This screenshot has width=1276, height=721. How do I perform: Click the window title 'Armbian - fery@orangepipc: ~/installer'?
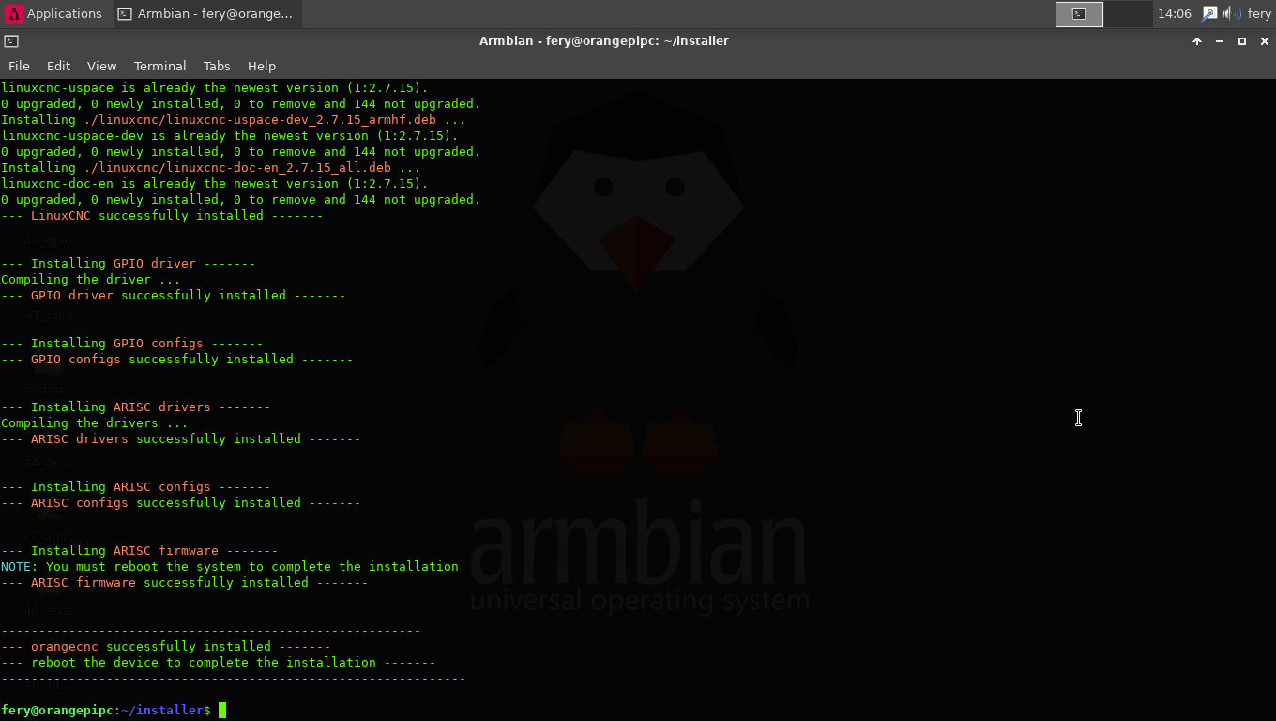603,41
